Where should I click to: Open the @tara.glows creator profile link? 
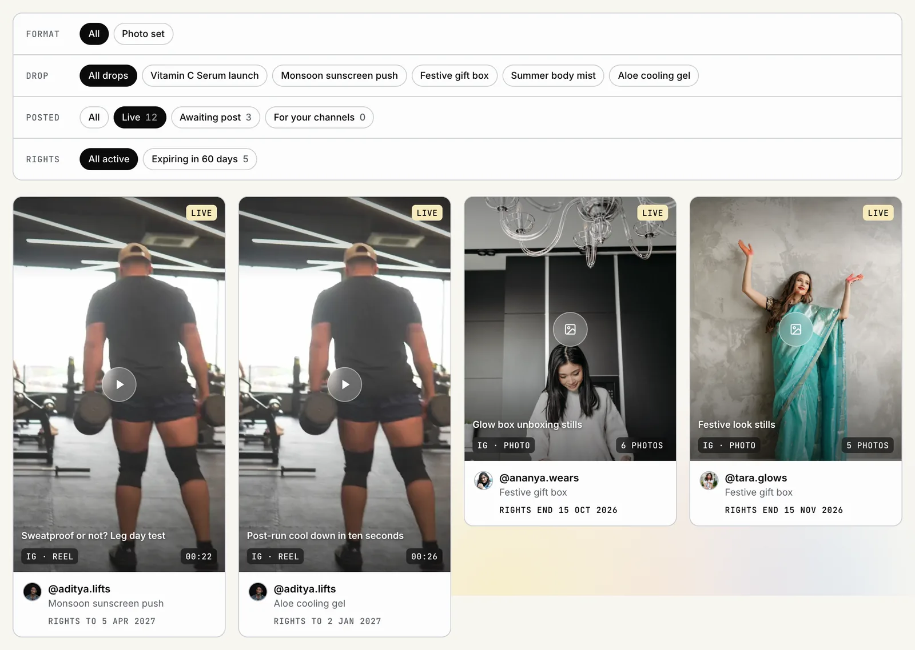pos(756,478)
